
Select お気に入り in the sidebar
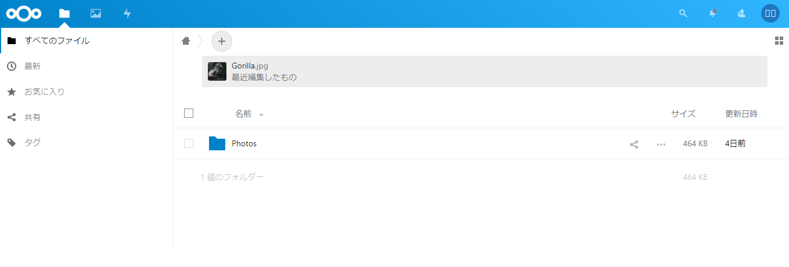click(x=45, y=92)
